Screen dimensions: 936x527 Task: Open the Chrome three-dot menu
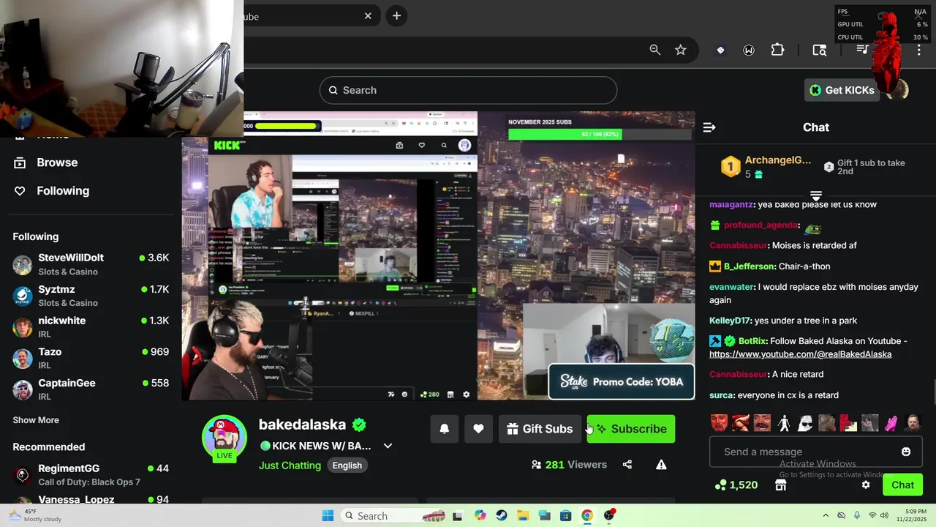[919, 50]
